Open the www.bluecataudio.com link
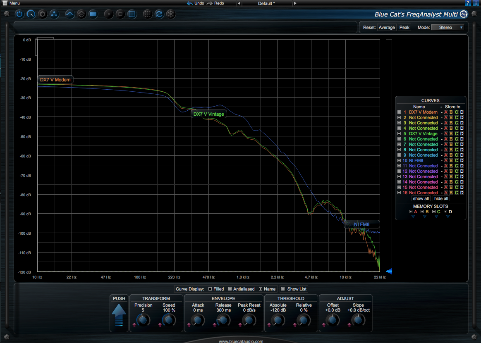Image resolution: width=481 pixels, height=343 pixels. point(241,341)
